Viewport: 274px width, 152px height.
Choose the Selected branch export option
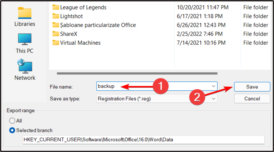click(12, 130)
